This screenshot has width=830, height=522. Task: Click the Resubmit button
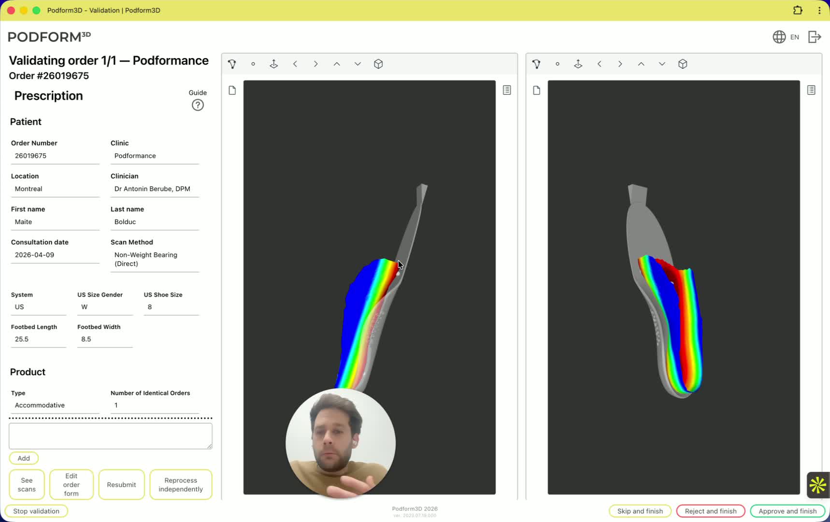(121, 485)
